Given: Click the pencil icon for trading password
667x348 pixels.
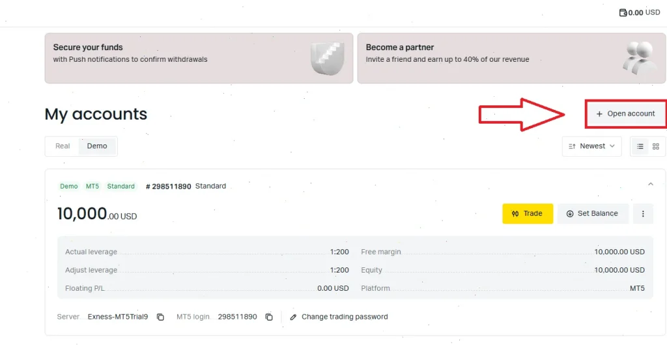Looking at the screenshot, I should (x=293, y=317).
